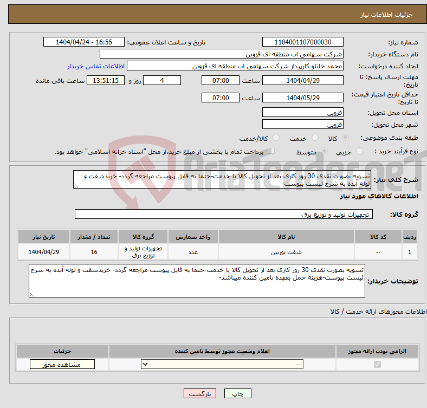Click the گروه کالا column header in table

tap(143, 237)
